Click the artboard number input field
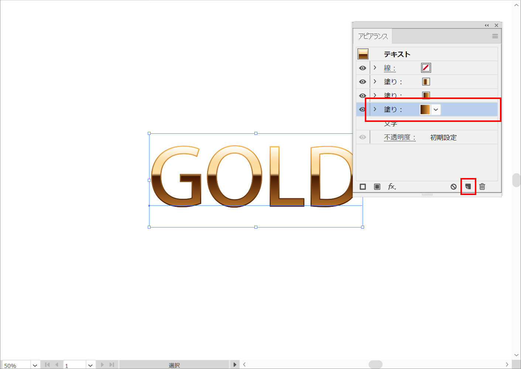The image size is (521, 369). 75,365
